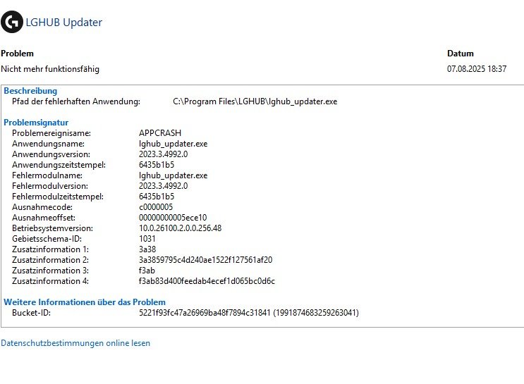Click the Logitech G logo icon
524x384 pixels.
tap(12, 22)
